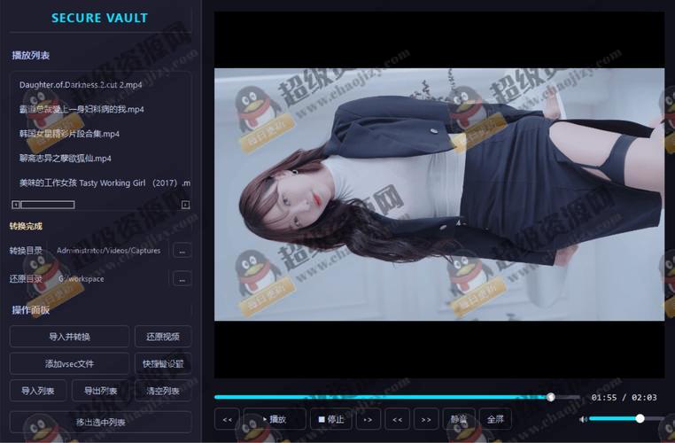Click the 导入并转换 button
The width and height of the screenshot is (675, 443).
(69, 336)
